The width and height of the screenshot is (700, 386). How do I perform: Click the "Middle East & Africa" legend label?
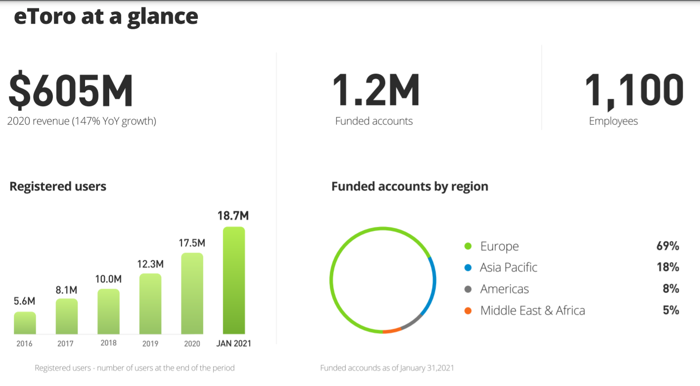533,311
